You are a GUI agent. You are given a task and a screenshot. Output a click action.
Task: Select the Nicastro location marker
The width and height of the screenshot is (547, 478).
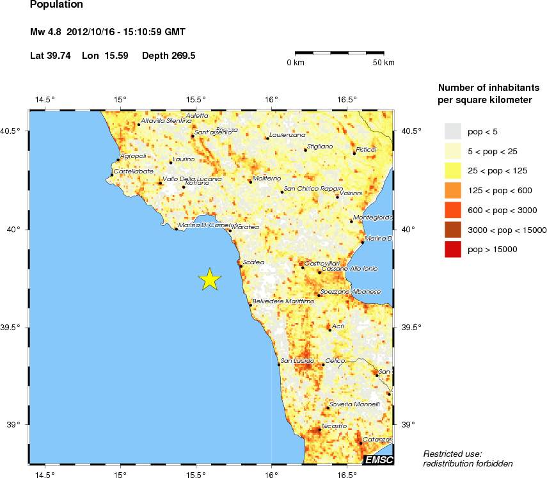[319, 430]
